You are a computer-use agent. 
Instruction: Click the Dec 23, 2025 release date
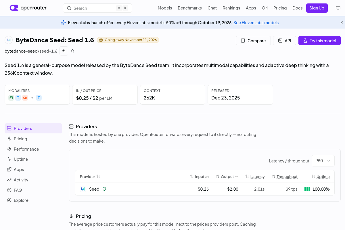pos(225,98)
